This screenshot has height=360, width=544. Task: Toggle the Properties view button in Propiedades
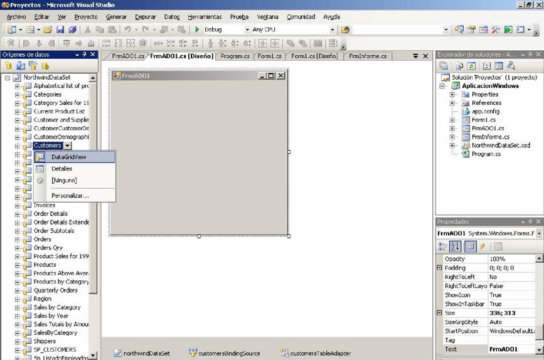click(x=470, y=246)
